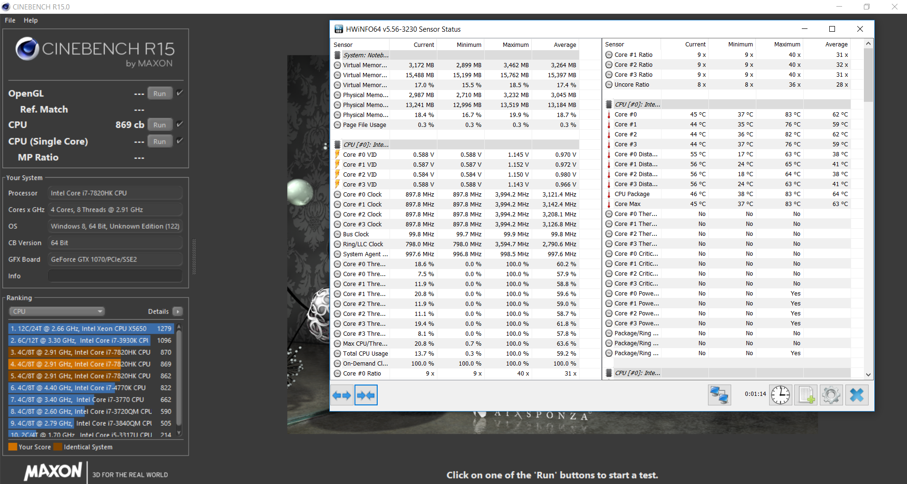Select ranking row Intel Core i7-3840QM
The height and width of the screenshot is (484, 907).
coord(91,423)
